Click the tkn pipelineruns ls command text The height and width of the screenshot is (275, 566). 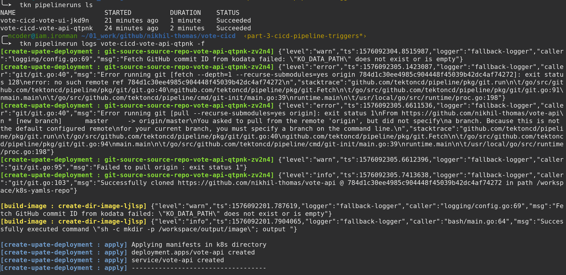pyautogui.click(x=56, y=5)
